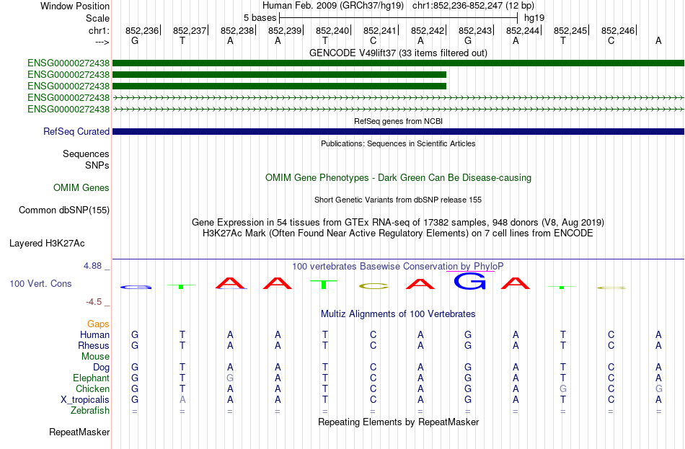Click faded G in Chicken row under 852,245
Image resolution: width=685 pixels, height=449 pixels.
[562, 388]
